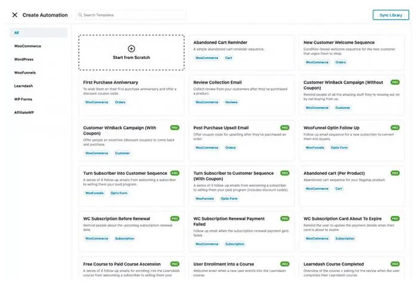420x284 pixels.
Task: Click PRO badge on WC Subscription Card About To Expire
Action: [x=395, y=219]
